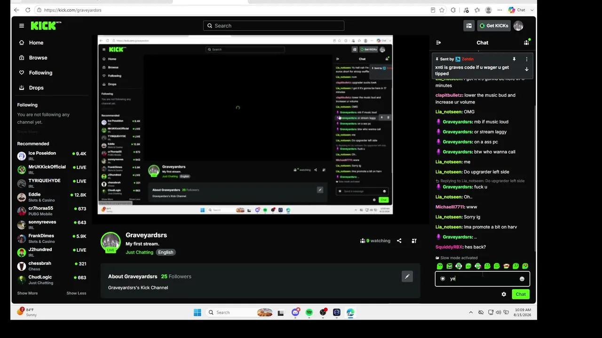This screenshot has height=338, width=602.
Task: Open the creator dashboard icon beside Get KICKs
Action: 469,26
